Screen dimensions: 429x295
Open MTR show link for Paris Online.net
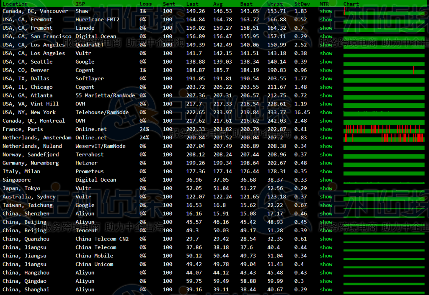326,129
